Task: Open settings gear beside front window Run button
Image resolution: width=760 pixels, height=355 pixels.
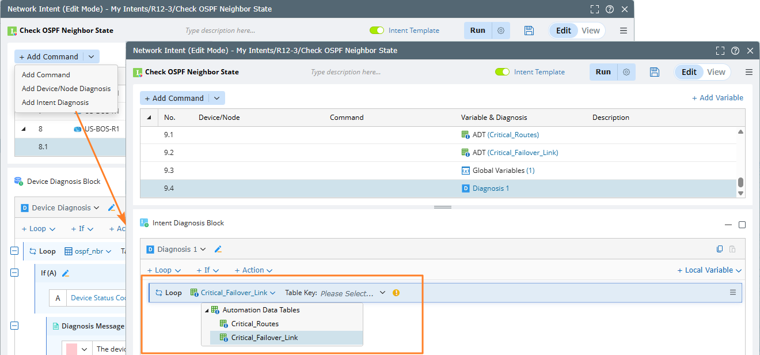Action: tap(626, 72)
